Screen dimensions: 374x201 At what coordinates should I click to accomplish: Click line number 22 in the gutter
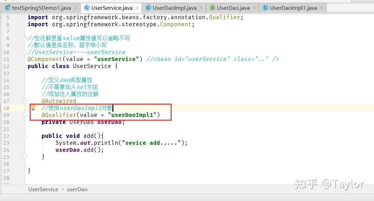point(6,136)
